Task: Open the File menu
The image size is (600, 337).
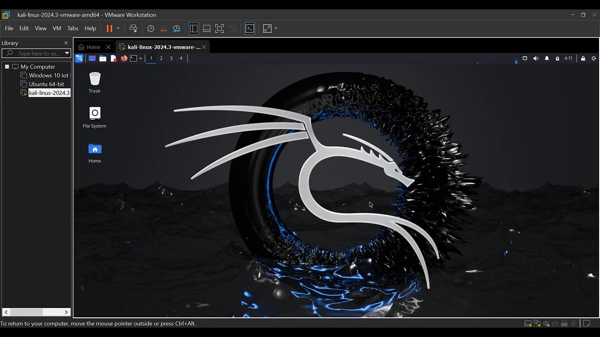Action: (x=9, y=29)
